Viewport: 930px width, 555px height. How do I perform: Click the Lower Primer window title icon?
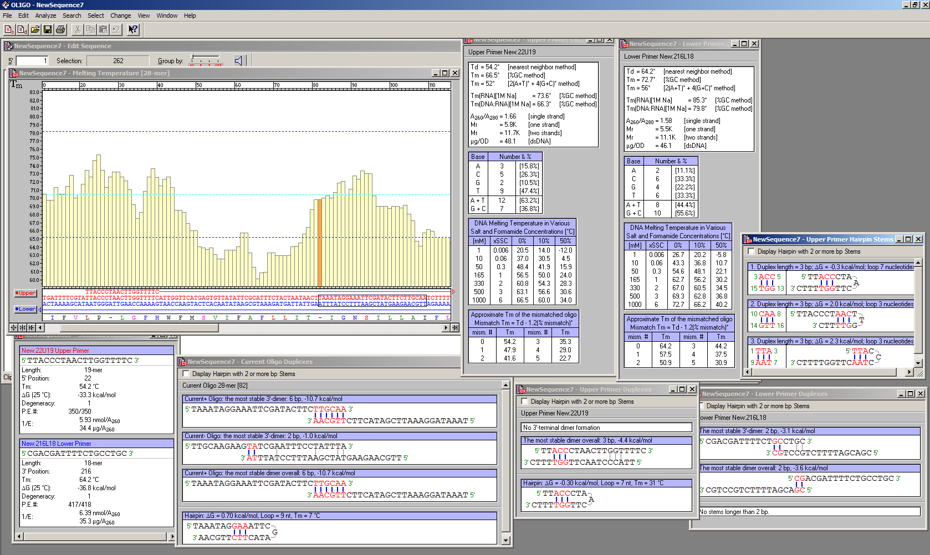624,44
